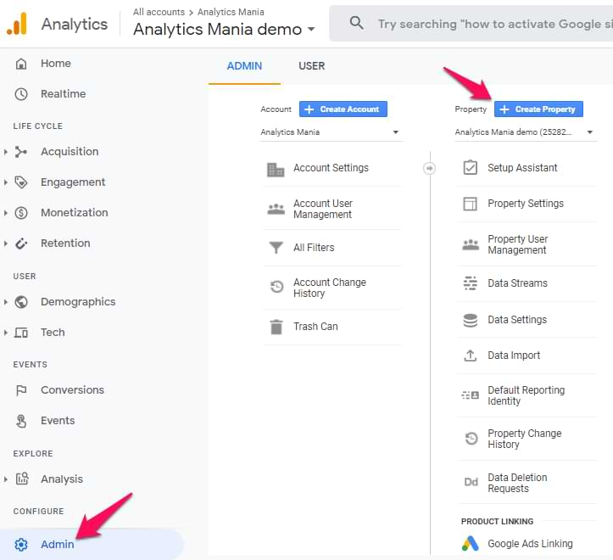Open the Trash Can icon
This screenshot has width=613, height=560.
coord(276,327)
